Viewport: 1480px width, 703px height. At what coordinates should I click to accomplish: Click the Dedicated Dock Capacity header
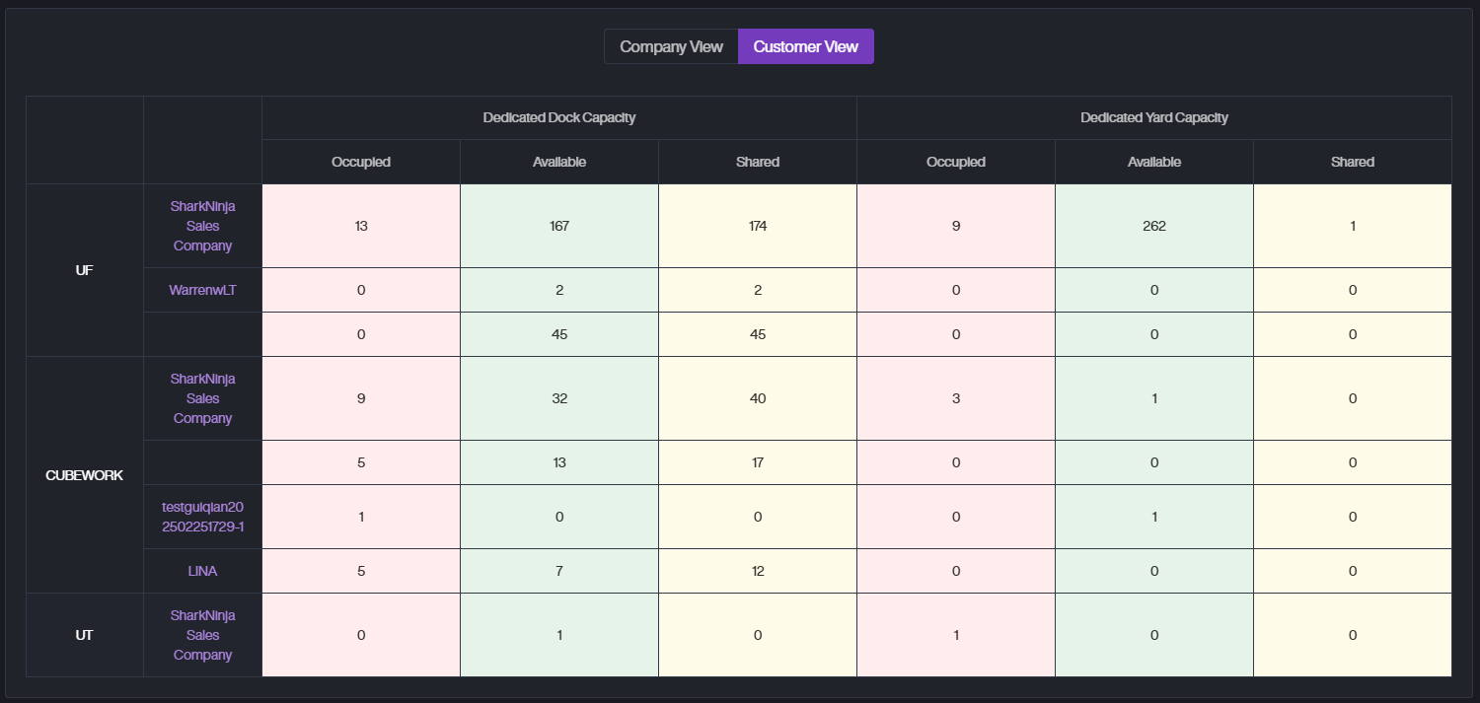pyautogui.click(x=558, y=117)
